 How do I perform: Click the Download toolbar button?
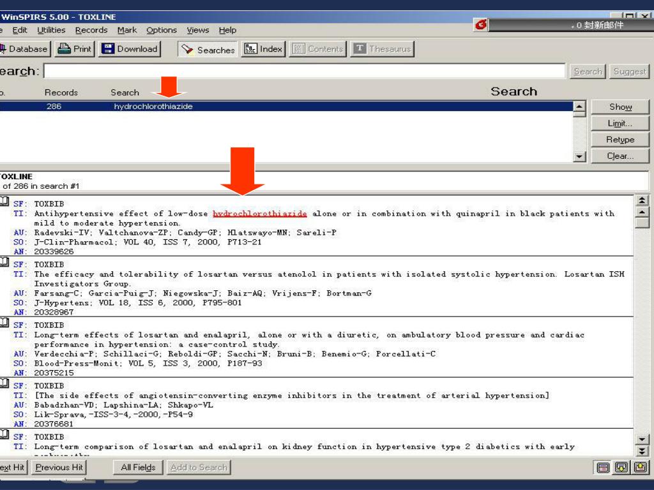[x=130, y=48]
